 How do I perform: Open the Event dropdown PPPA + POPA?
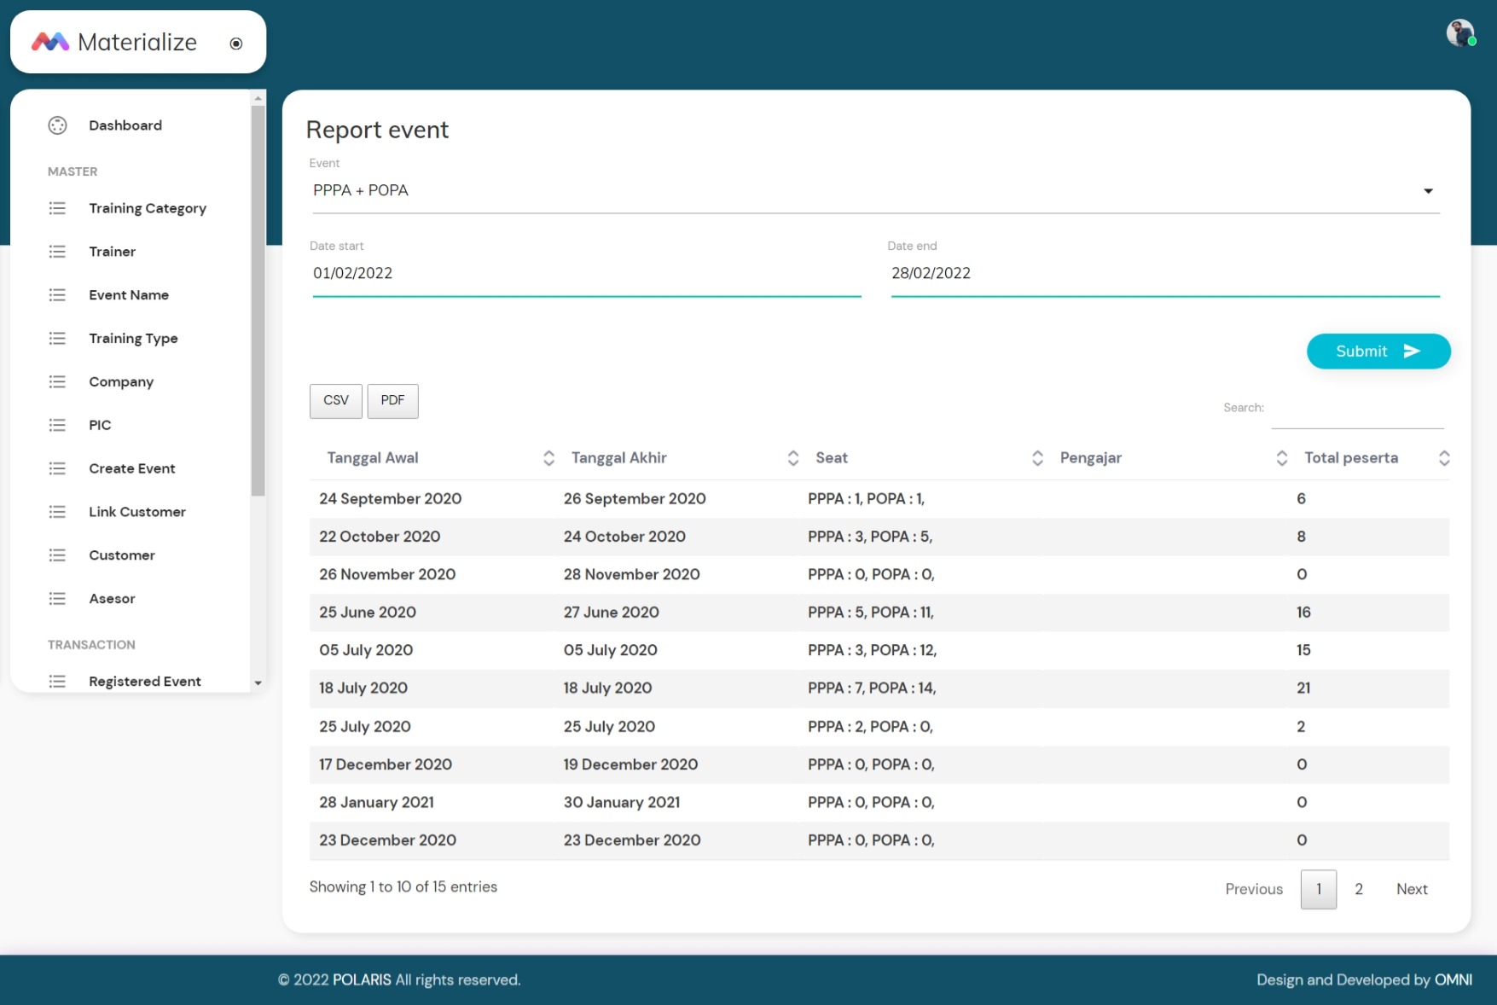click(875, 190)
